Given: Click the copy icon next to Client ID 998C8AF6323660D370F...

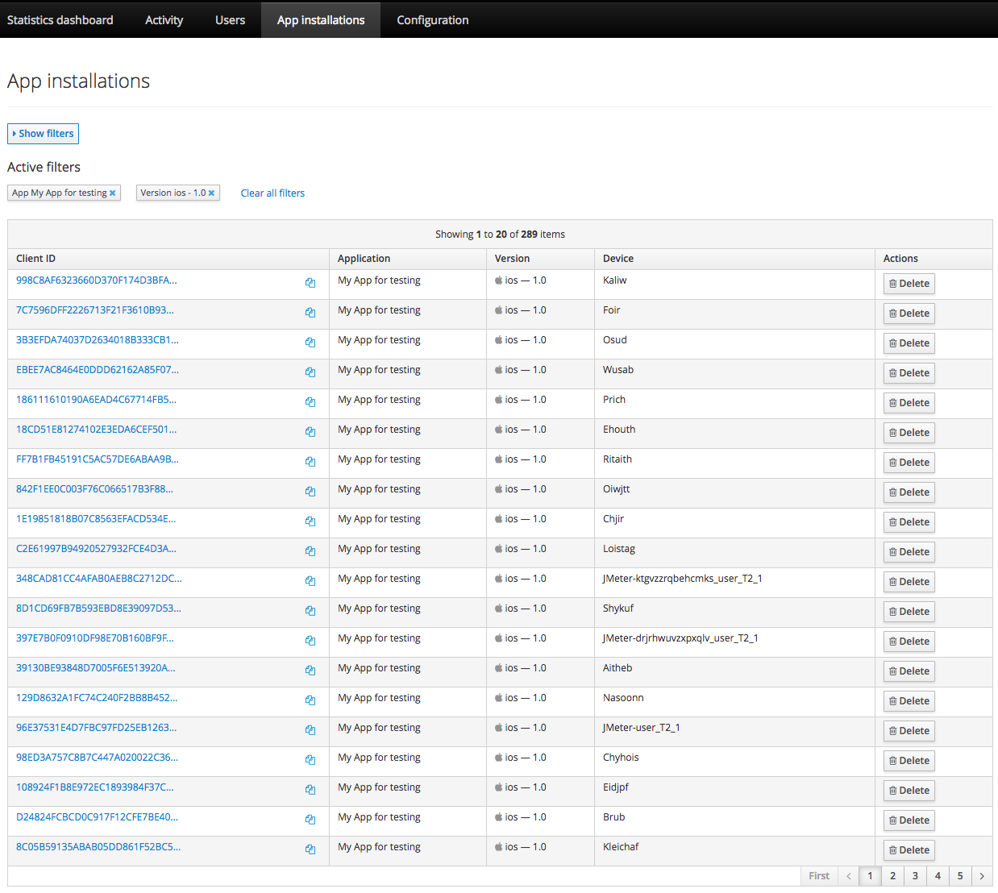Looking at the screenshot, I should click(x=310, y=283).
